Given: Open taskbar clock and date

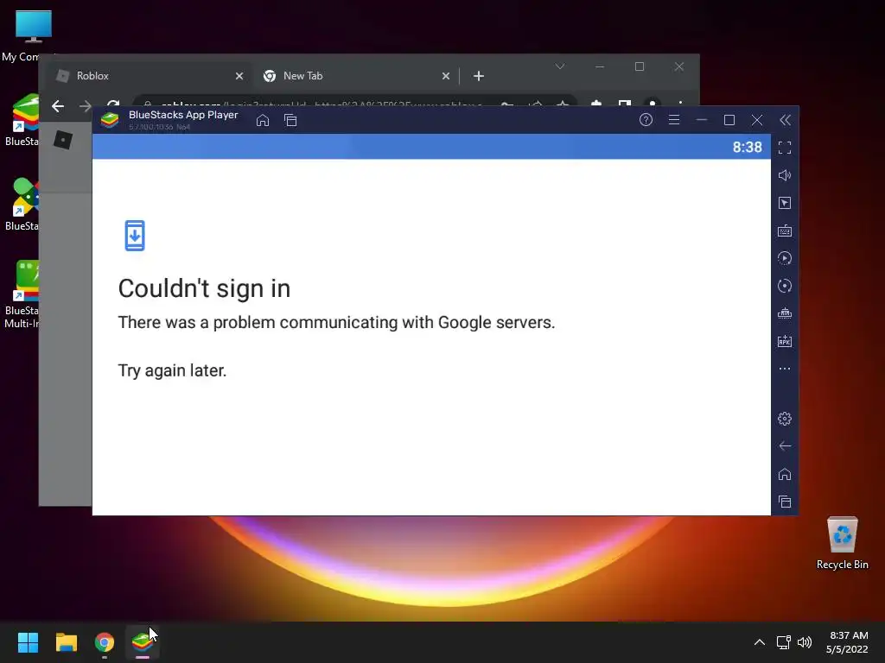Looking at the screenshot, I should [x=849, y=642].
